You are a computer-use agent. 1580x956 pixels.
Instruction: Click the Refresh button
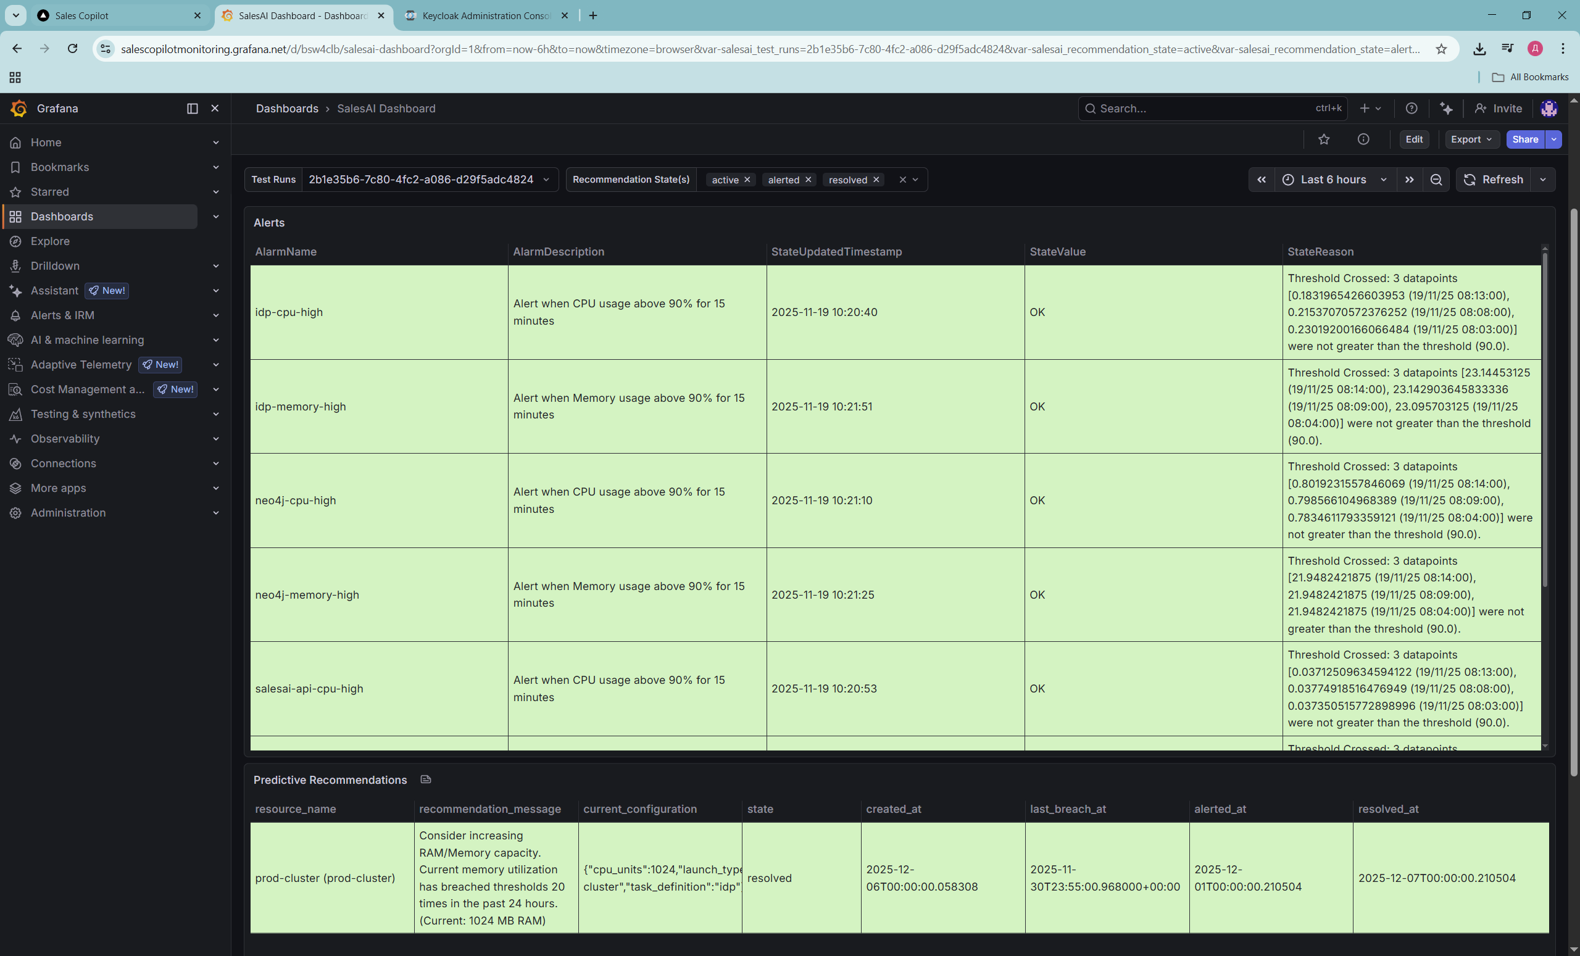point(1493,180)
